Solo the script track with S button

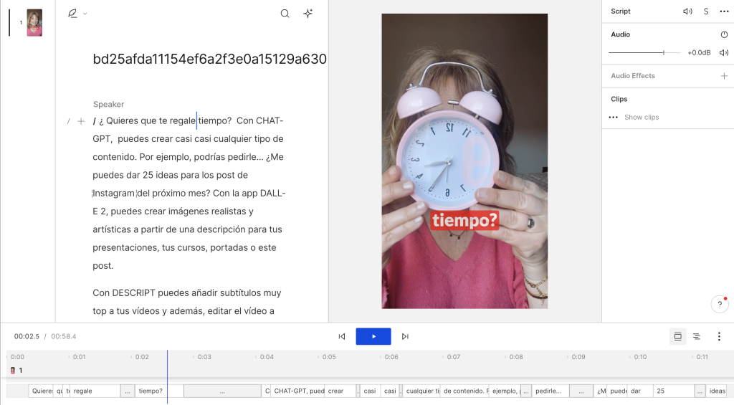point(706,11)
